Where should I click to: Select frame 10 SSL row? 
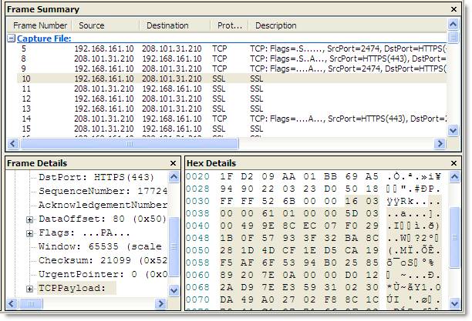click(x=232, y=79)
